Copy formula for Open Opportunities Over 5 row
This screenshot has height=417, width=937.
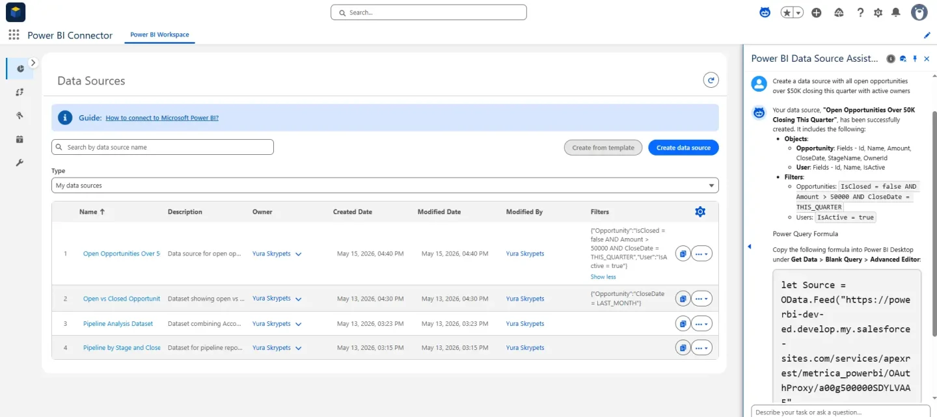point(683,254)
